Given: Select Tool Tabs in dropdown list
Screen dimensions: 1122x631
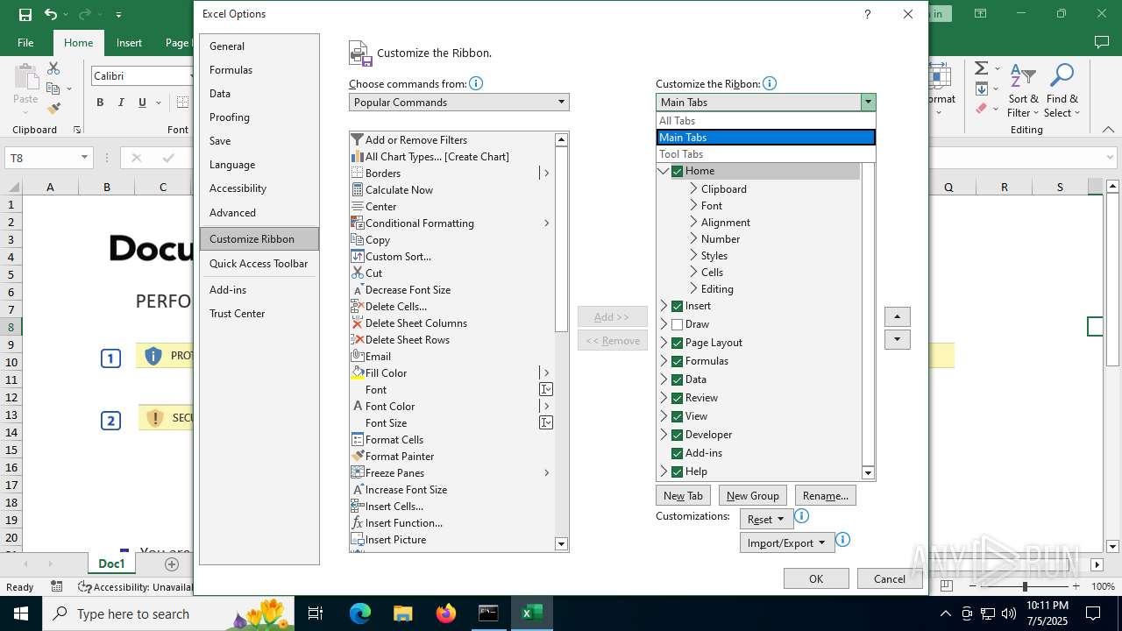Looking at the screenshot, I should point(765,154).
